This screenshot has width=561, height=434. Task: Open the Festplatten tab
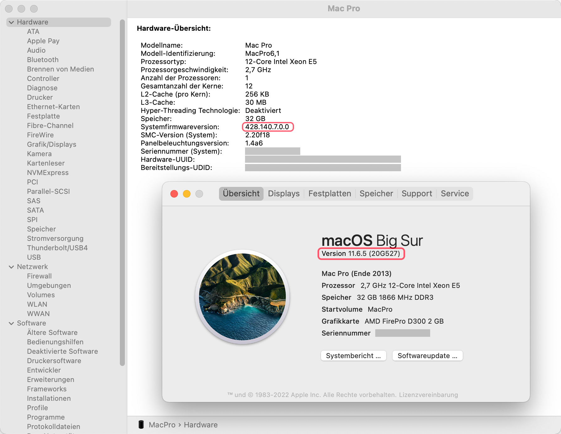click(x=330, y=193)
